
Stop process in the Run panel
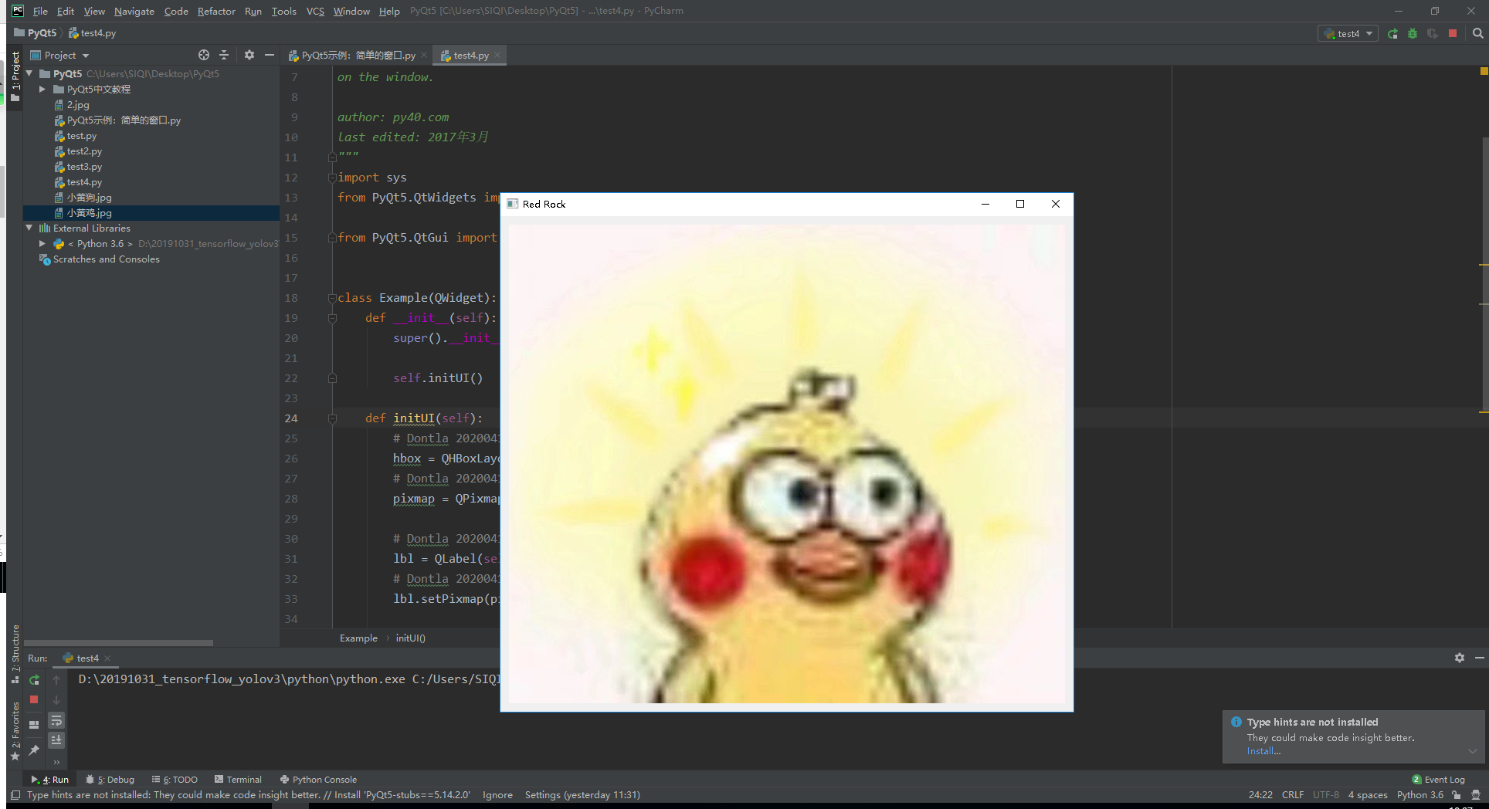(x=34, y=699)
